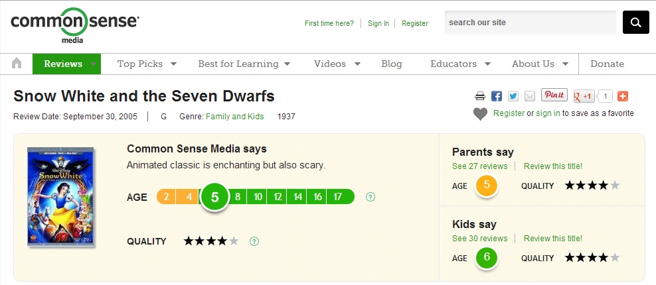Viewport: 656px width, 285px height.
Task: Open the Reviews menu tab
Action: click(x=66, y=64)
